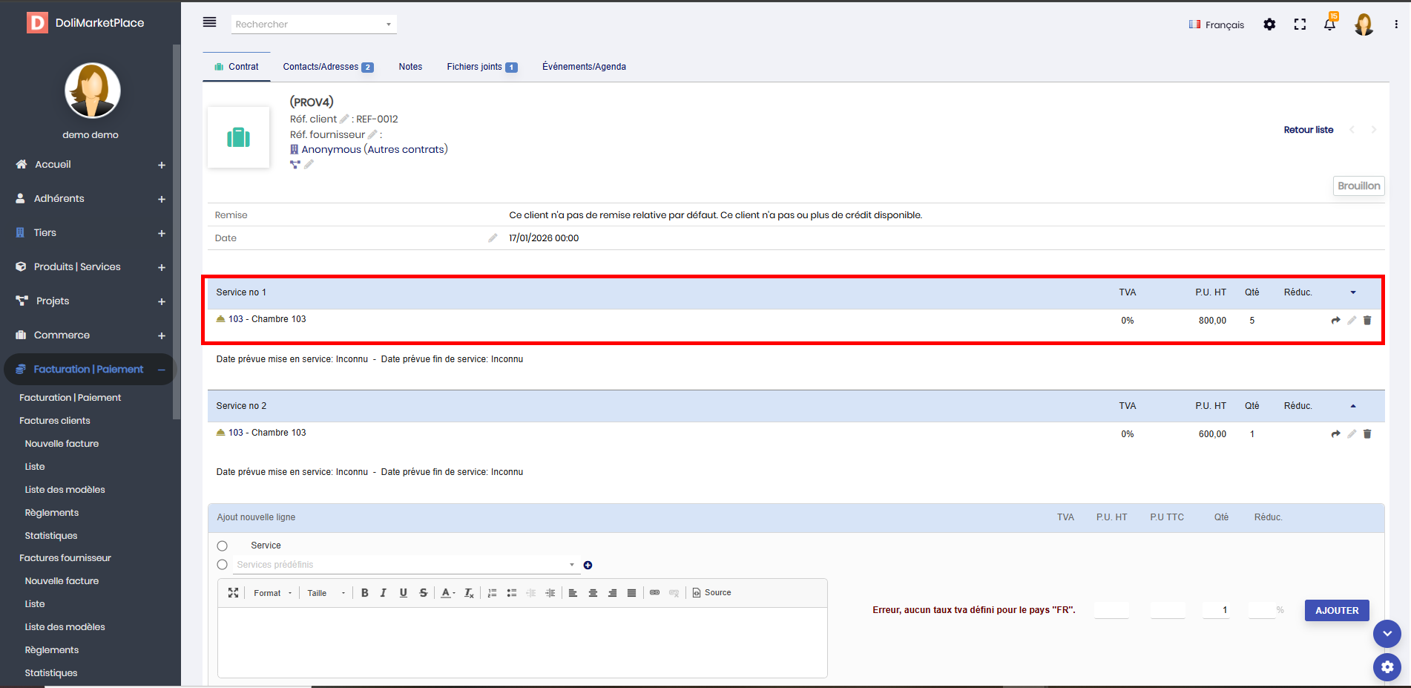The image size is (1411, 688).
Task: Remove formatting with the Tx icon
Action: (x=469, y=593)
